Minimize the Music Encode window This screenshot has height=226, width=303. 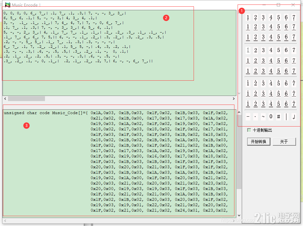[264, 5]
